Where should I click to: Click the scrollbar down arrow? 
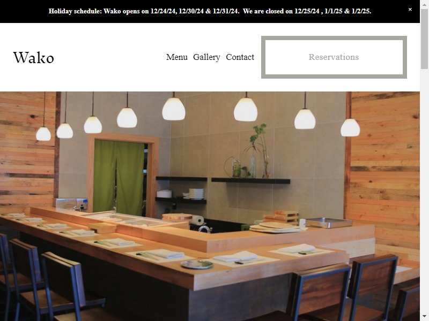[424, 317]
